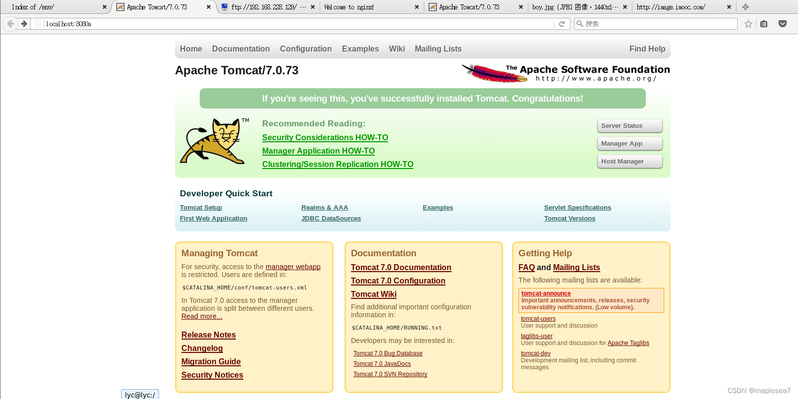798x399 pixels.
Task: Open Mailing Lists in the navigation bar
Action: coord(438,49)
